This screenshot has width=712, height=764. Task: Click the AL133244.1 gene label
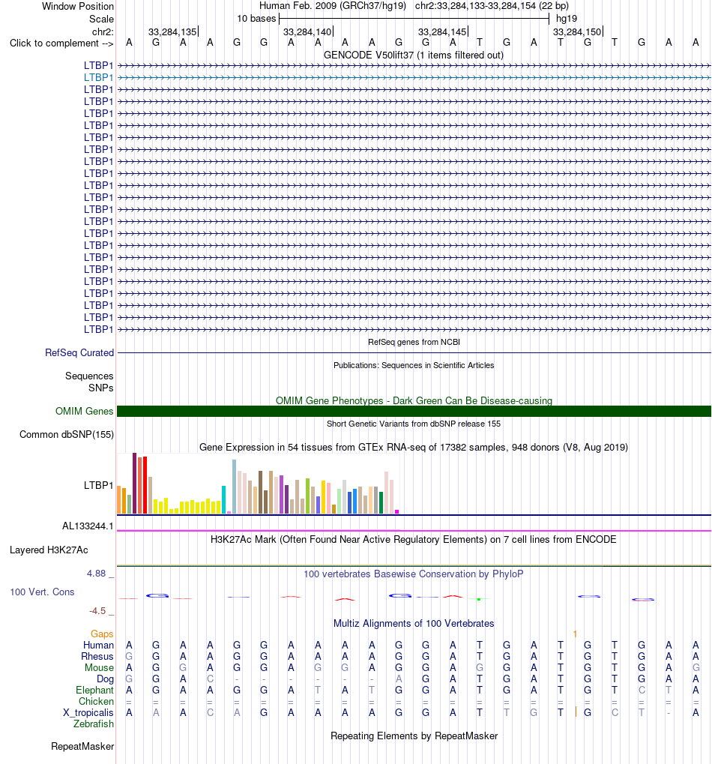[88, 526]
